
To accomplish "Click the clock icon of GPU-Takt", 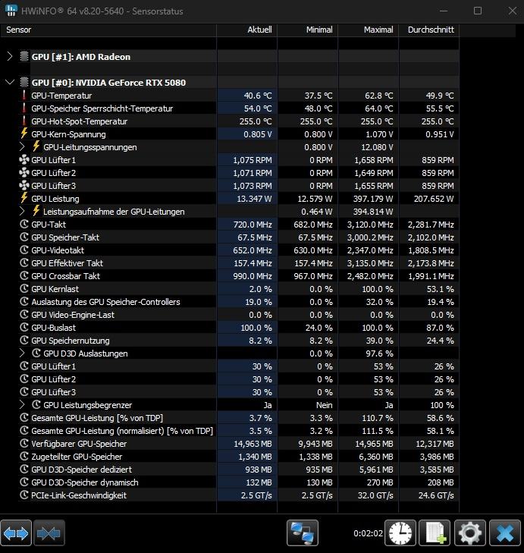I will tap(24, 225).
